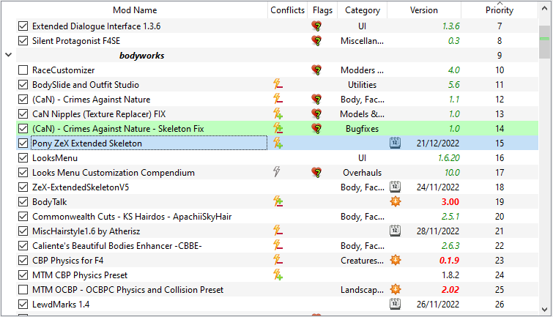Click the scrollbar down arrow
Image resolution: width=553 pixels, height=317 pixels.
(544, 309)
